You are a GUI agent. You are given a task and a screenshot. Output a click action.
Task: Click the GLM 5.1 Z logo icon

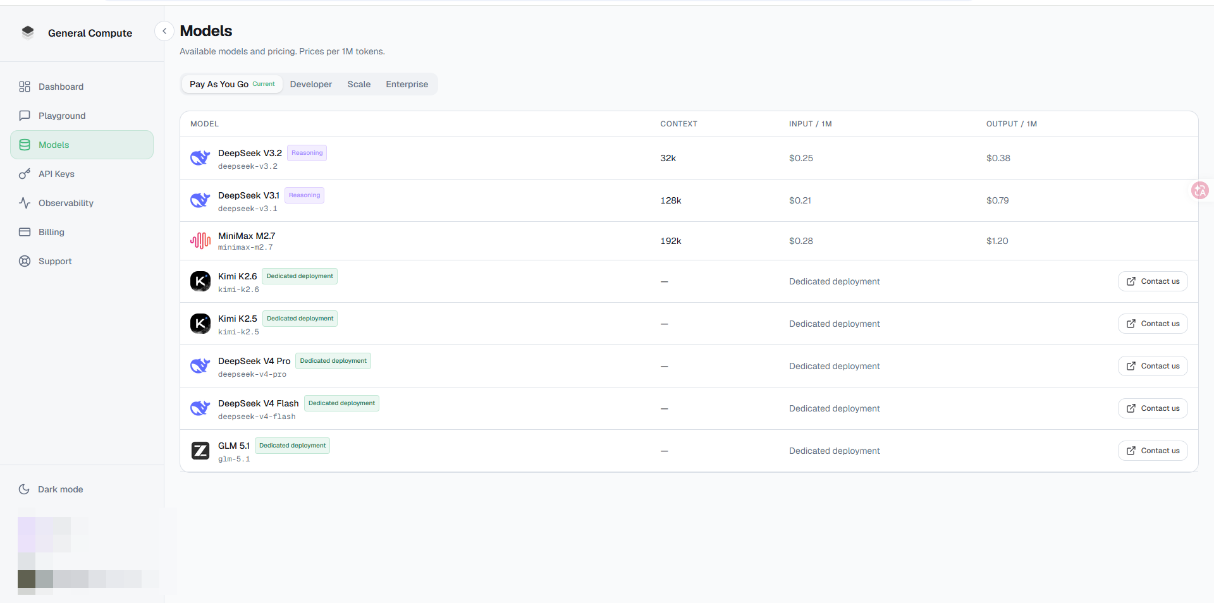tap(200, 451)
